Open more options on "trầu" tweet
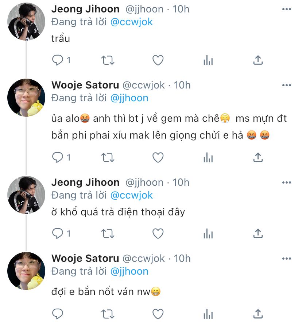 (287, 9)
